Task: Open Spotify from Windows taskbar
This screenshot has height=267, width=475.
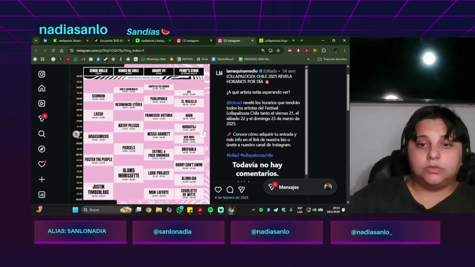Action: pyautogui.click(x=210, y=210)
